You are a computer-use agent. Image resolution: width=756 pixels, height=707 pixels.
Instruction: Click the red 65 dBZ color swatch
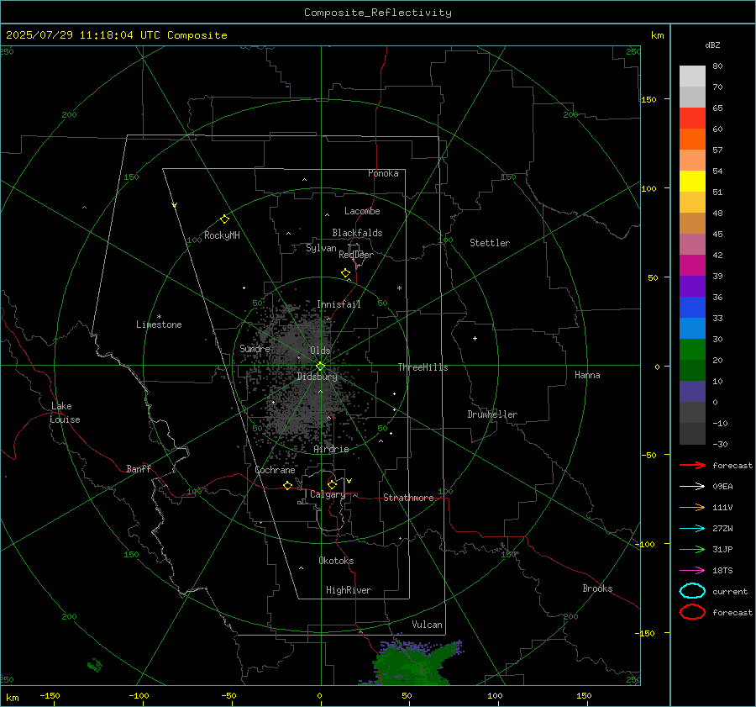tap(692, 119)
